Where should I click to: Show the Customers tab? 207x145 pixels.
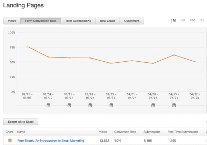coord(132,21)
